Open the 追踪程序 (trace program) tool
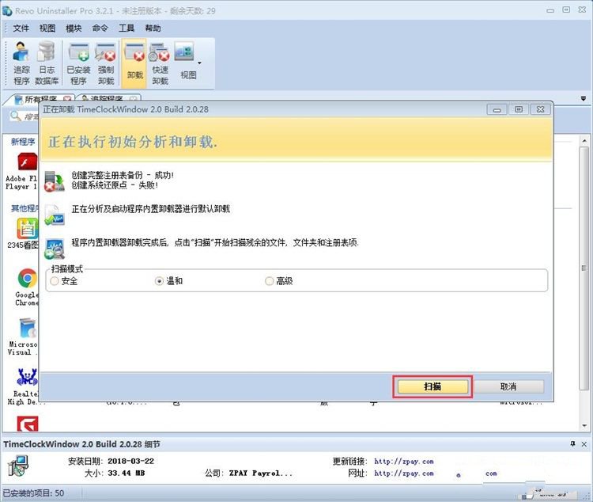Image resolution: width=593 pixels, height=502 pixels. [21, 63]
